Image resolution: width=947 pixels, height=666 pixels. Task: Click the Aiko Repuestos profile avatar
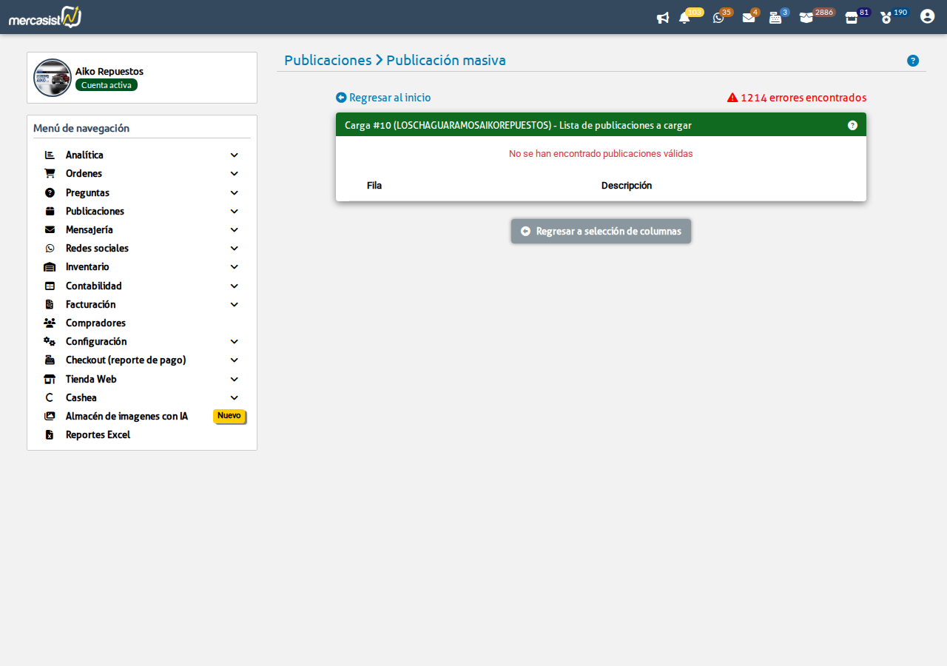pos(53,78)
